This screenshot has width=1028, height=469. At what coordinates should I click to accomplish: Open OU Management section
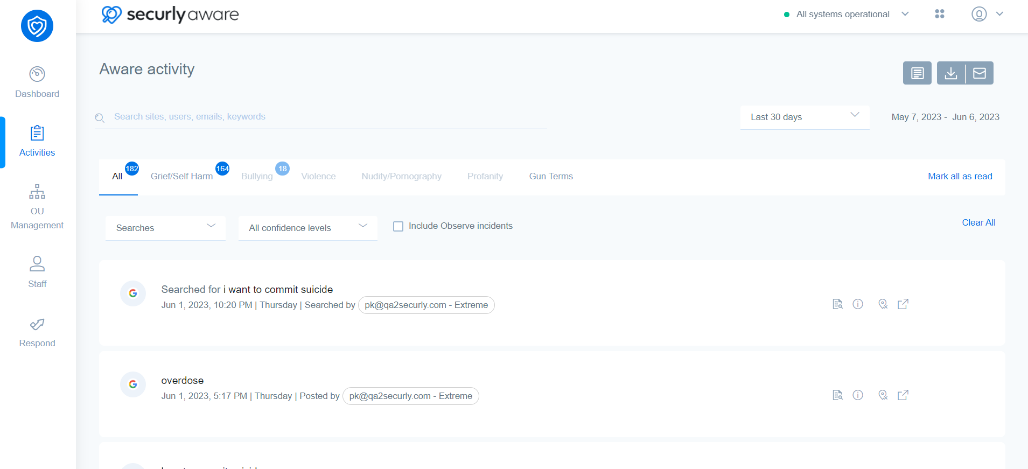37,207
